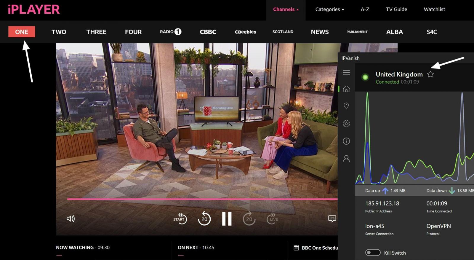The image size is (474, 260).
Task: Toggle the Kill Switch on
Action: (x=373, y=253)
